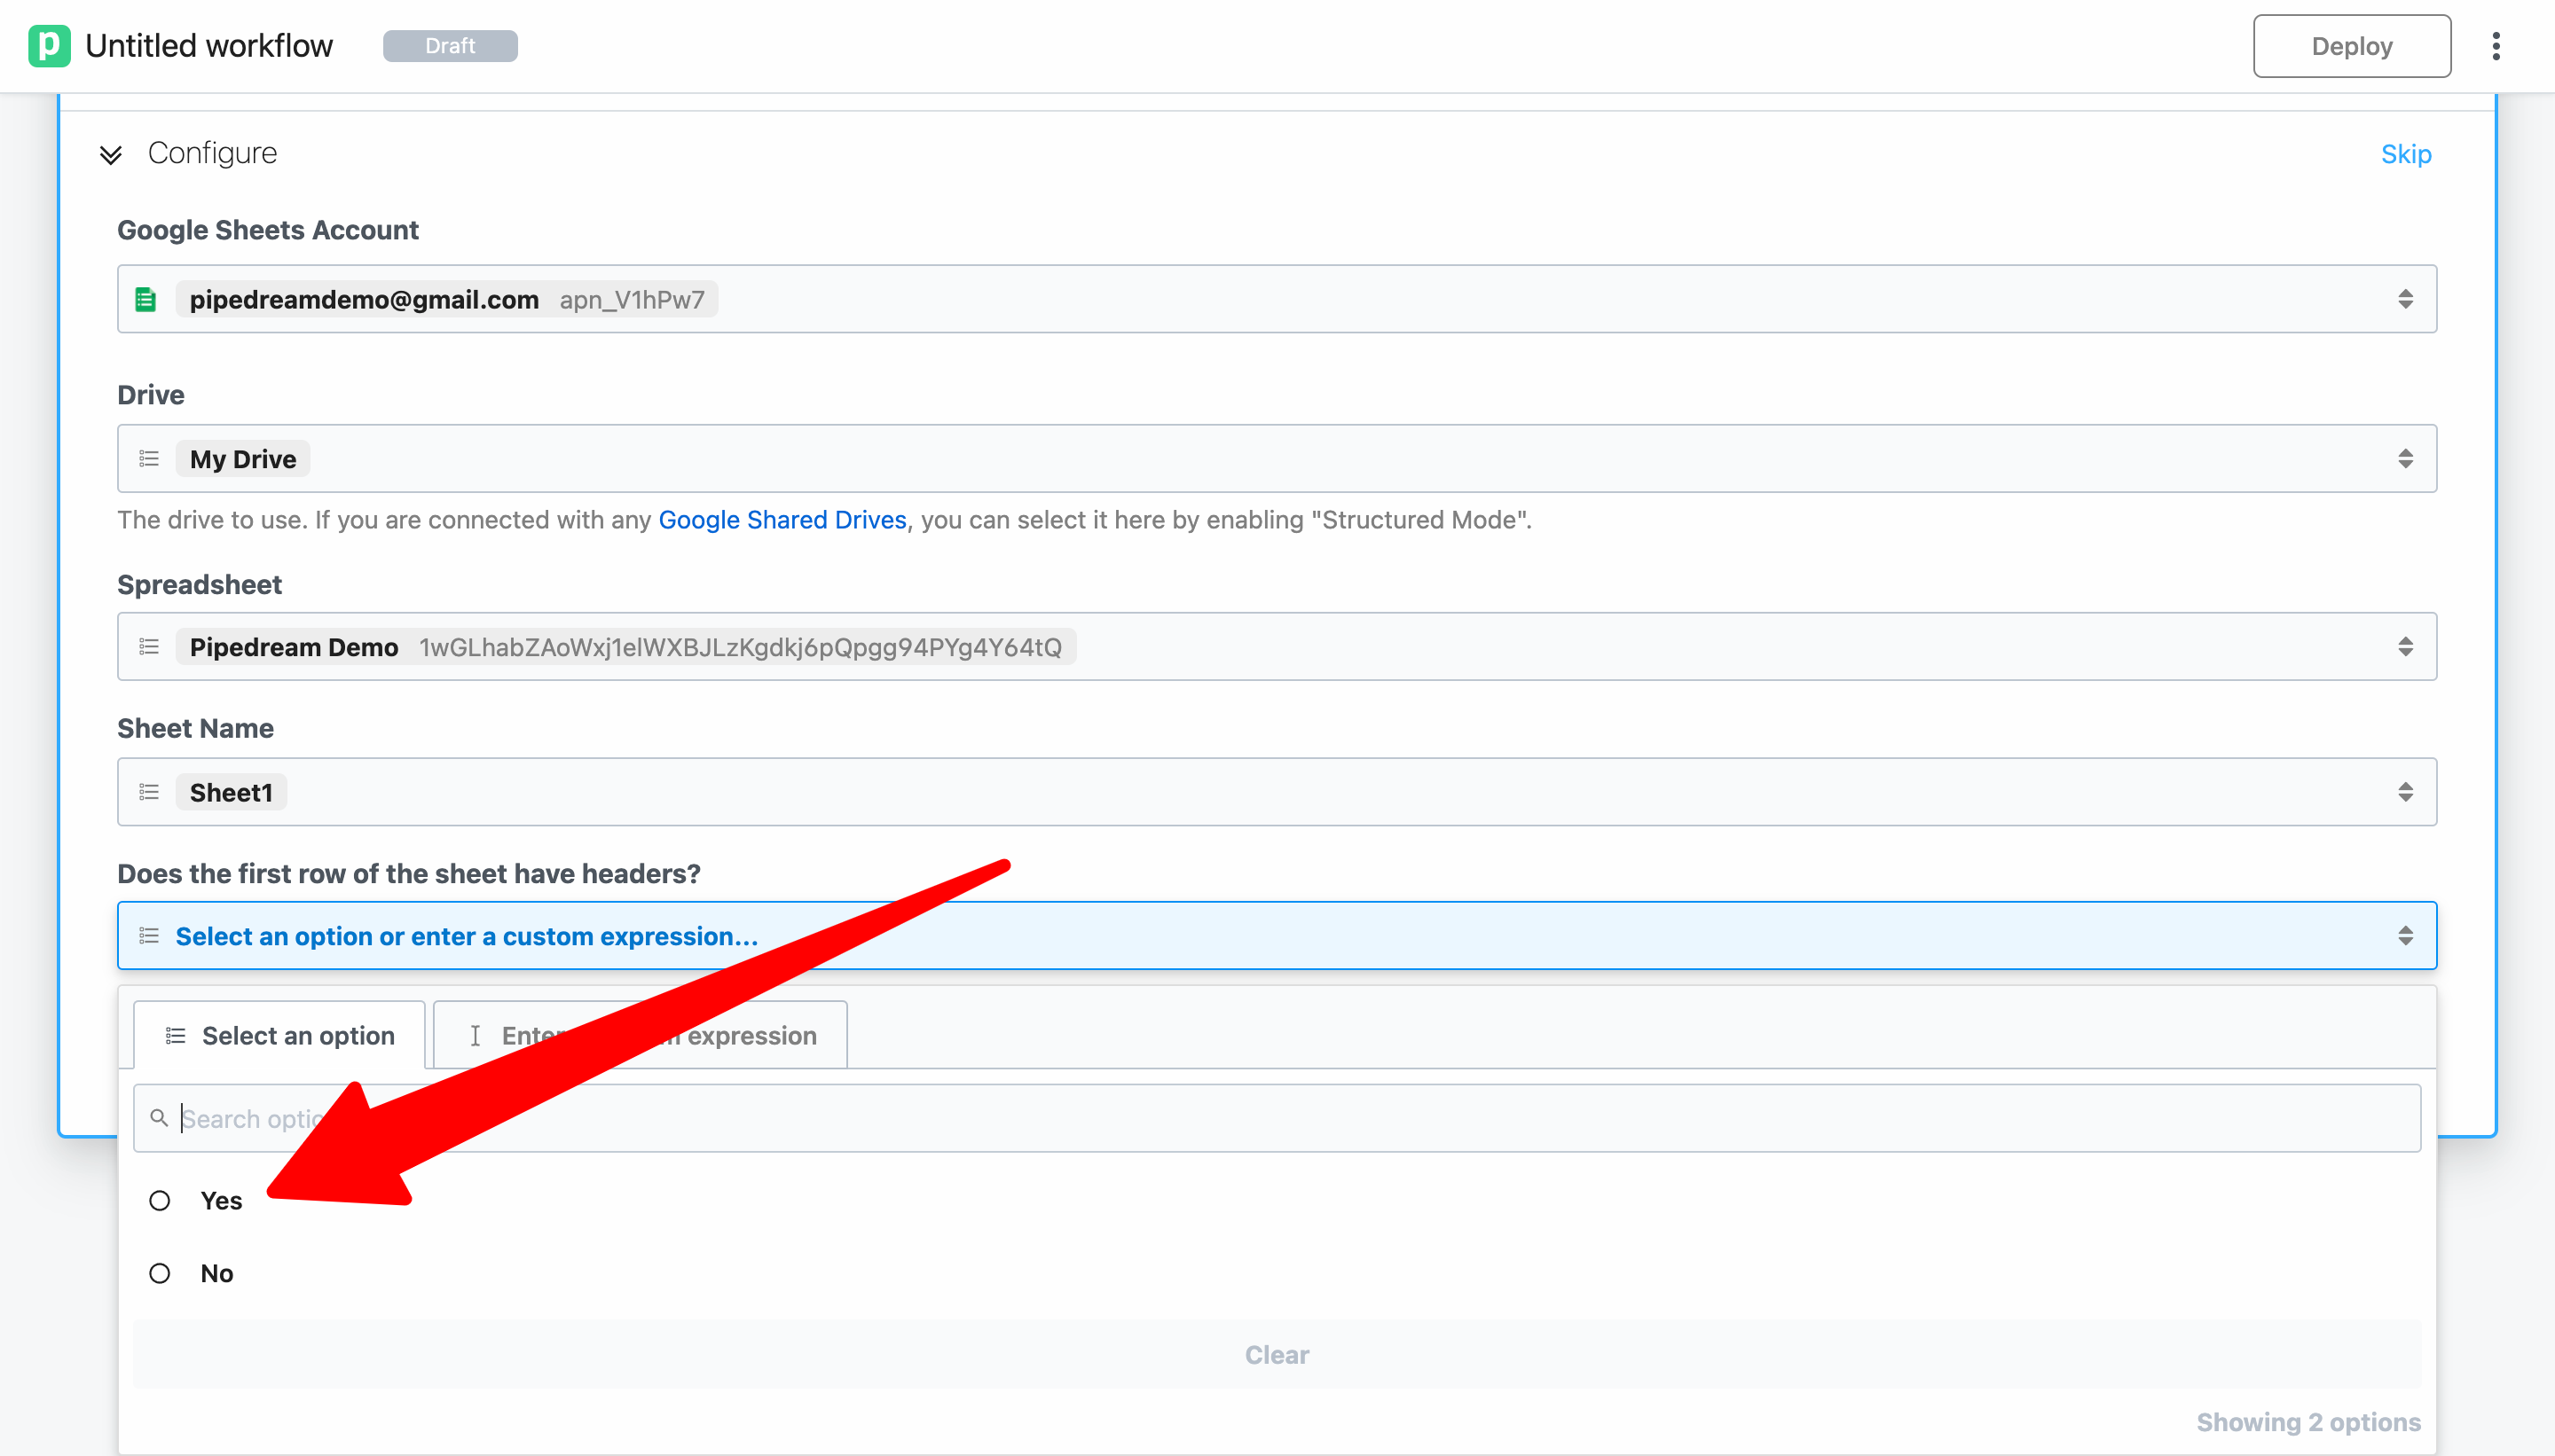Select the No radio option
2555x1456 pixels.
(x=160, y=1273)
